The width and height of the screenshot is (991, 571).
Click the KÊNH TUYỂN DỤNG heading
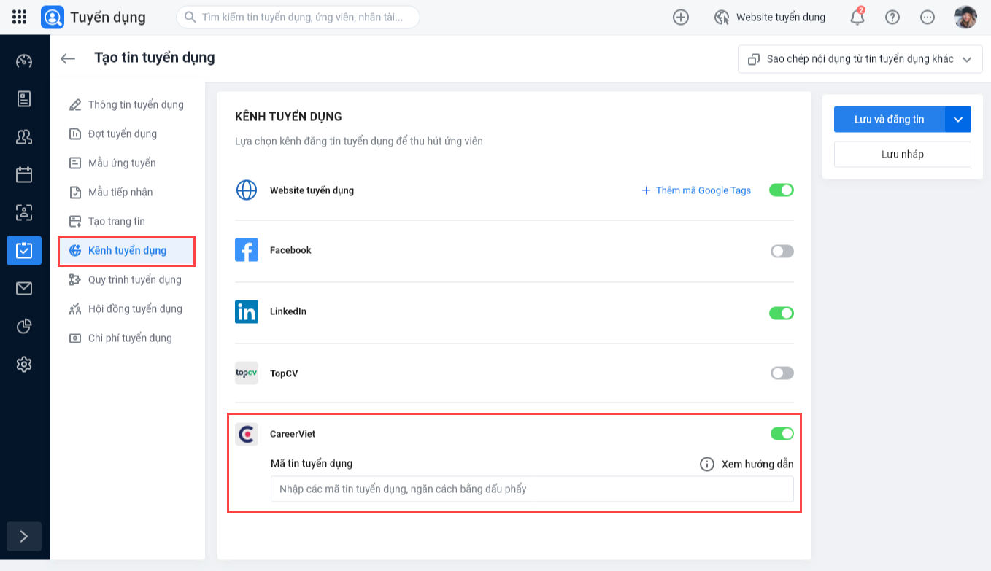coord(288,117)
